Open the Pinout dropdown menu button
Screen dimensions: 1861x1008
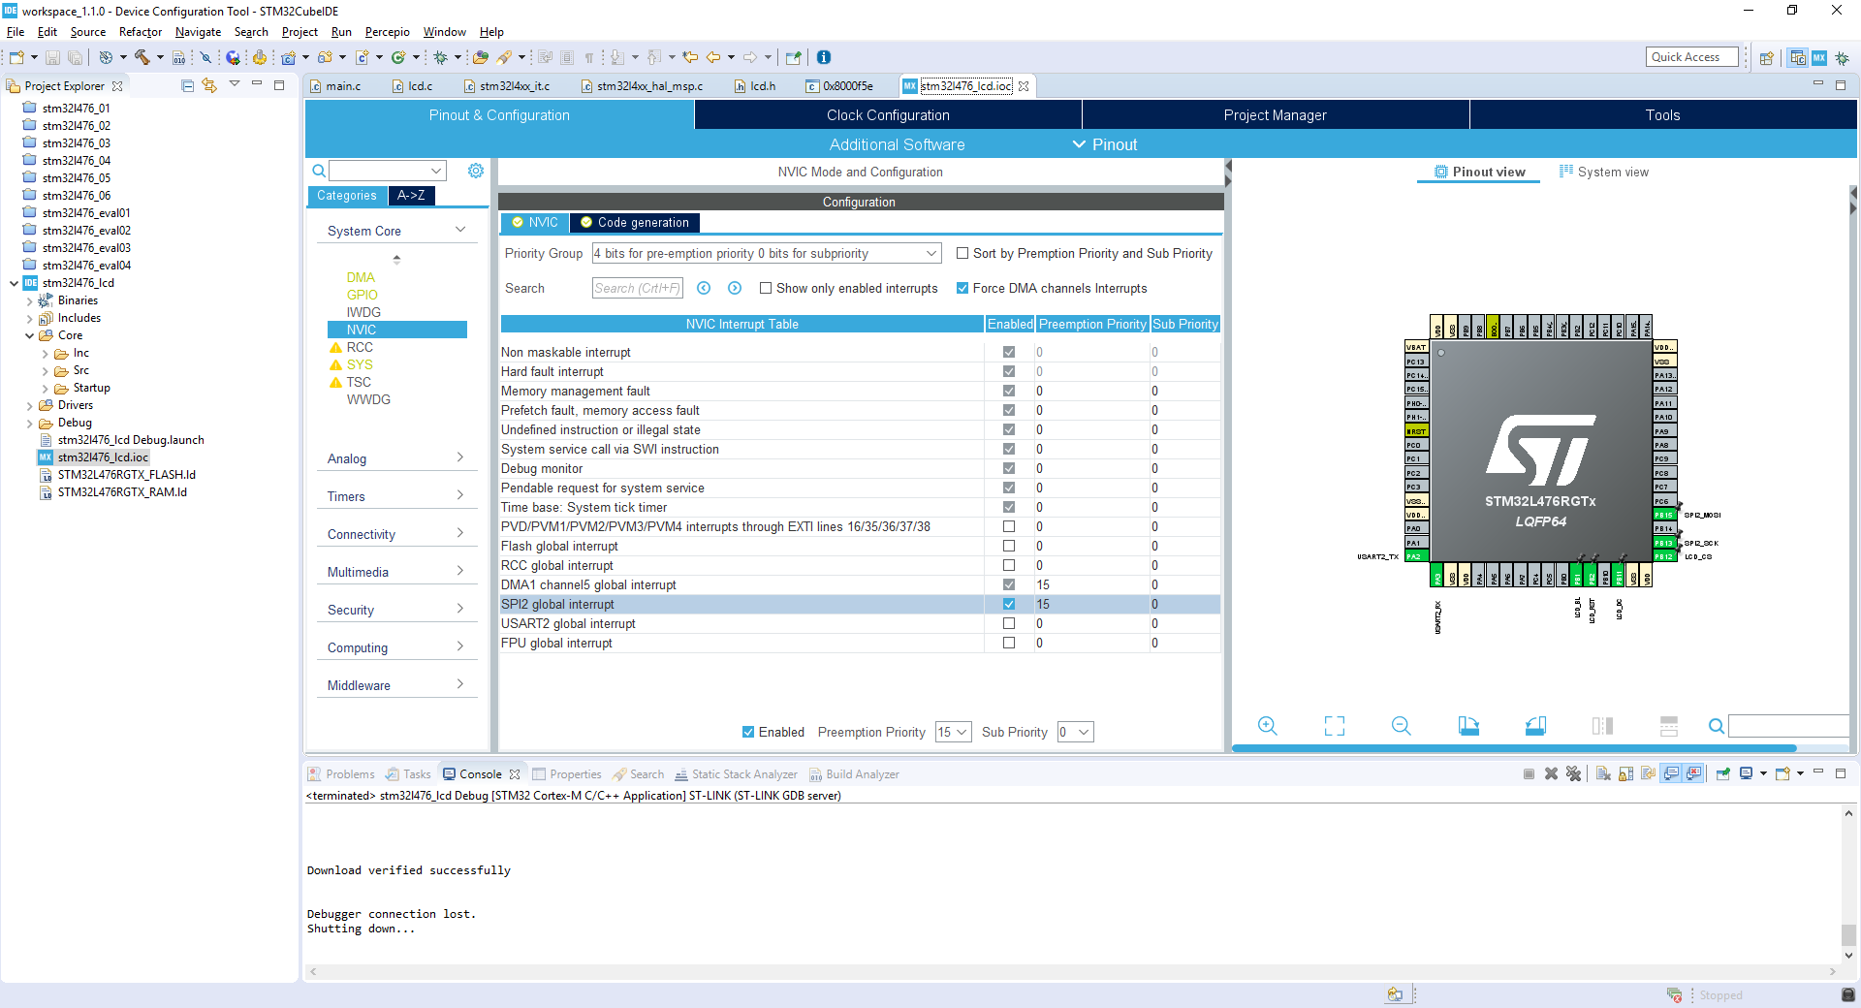click(x=1105, y=144)
